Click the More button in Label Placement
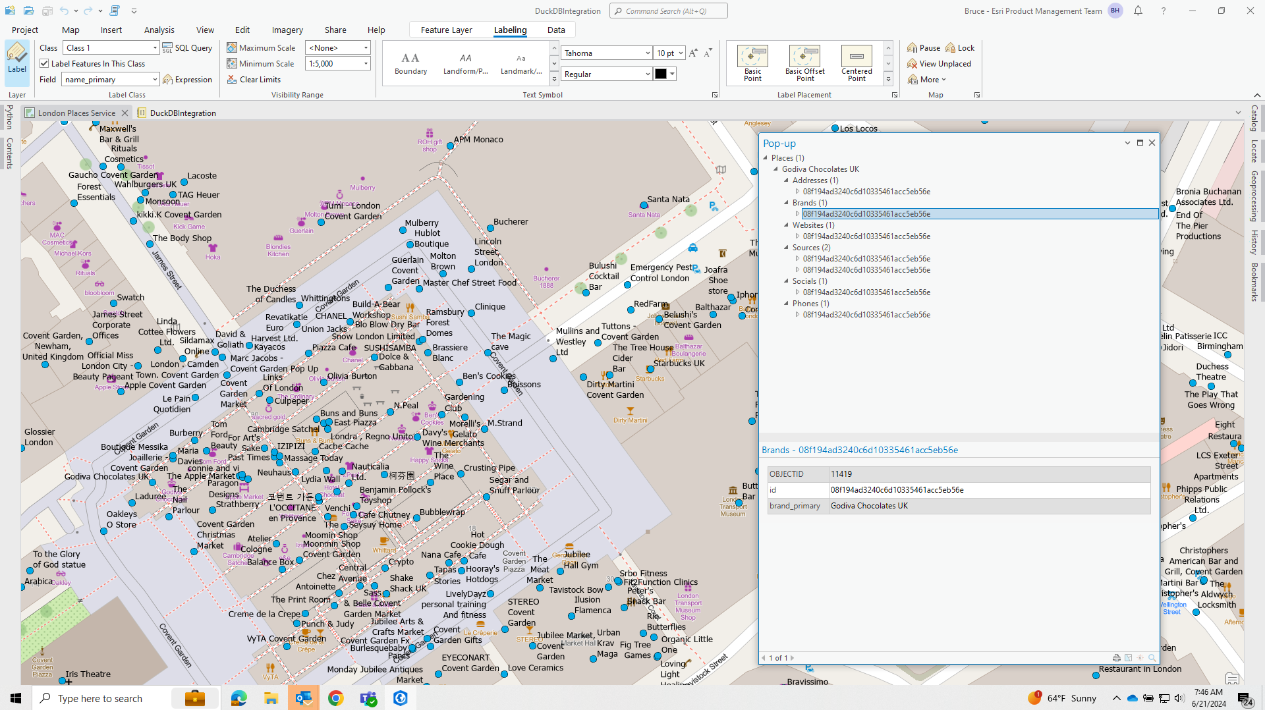 (x=927, y=79)
